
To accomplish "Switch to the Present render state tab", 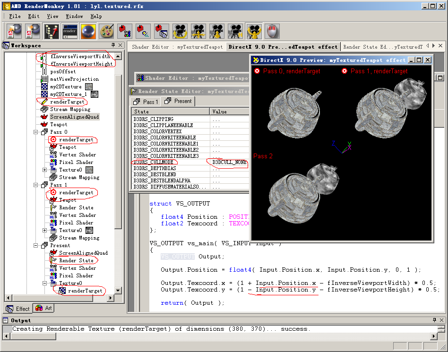I will pyautogui.click(x=178, y=101).
